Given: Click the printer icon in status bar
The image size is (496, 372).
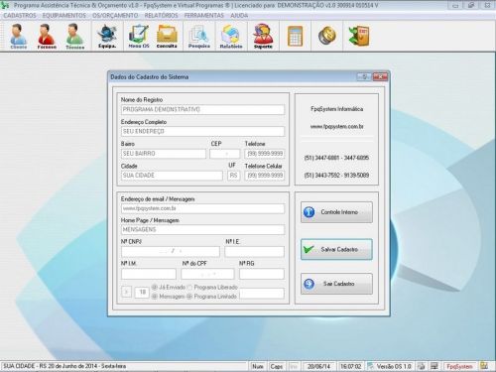Looking at the screenshot, I should click(421, 366).
